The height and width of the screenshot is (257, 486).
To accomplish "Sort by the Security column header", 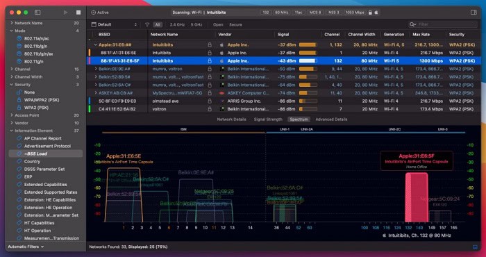I will click(x=457, y=35).
